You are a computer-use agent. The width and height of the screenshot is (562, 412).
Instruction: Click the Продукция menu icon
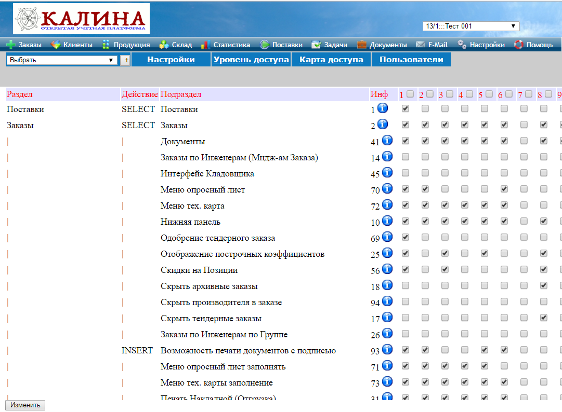tap(106, 45)
